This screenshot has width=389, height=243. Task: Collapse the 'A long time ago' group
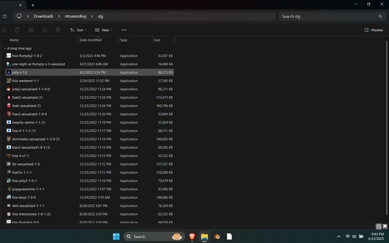click(4, 48)
